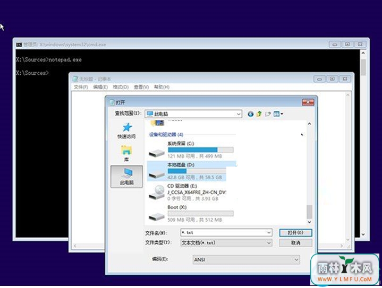Click text "509 MB 可用，共 512 MB"

[x=194, y=220]
